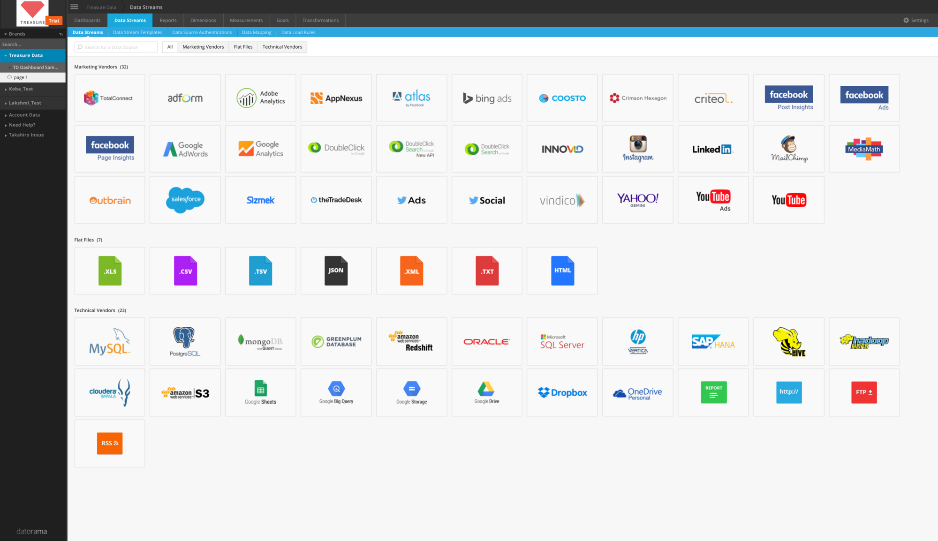
Task: Select the PostgreSQL connector tile
Action: [x=185, y=342]
